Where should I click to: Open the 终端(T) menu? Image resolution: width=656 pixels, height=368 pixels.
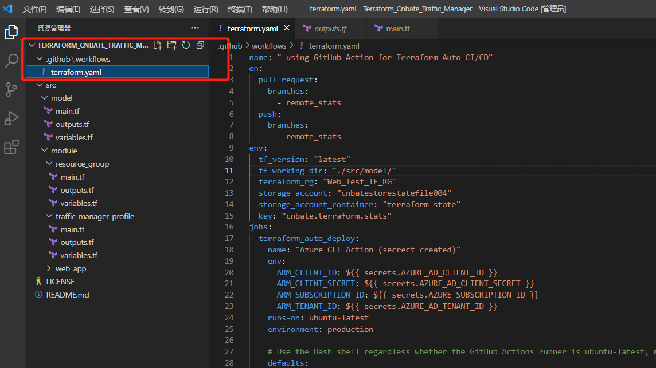tap(240, 9)
